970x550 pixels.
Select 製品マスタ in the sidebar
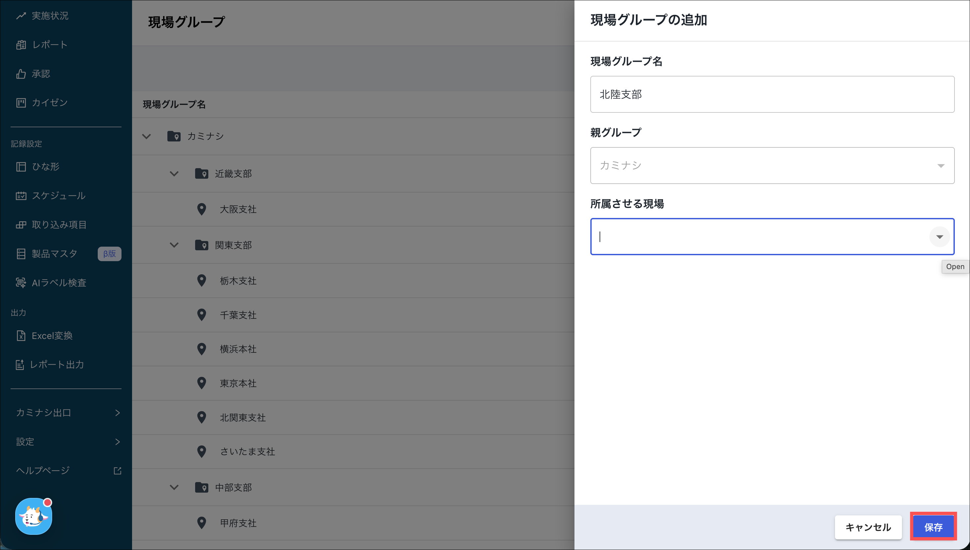pyautogui.click(x=54, y=254)
